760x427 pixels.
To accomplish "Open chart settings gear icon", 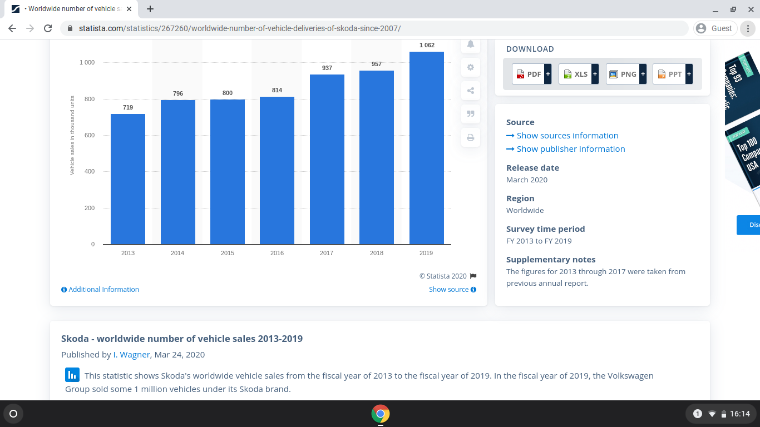I will click(471, 68).
